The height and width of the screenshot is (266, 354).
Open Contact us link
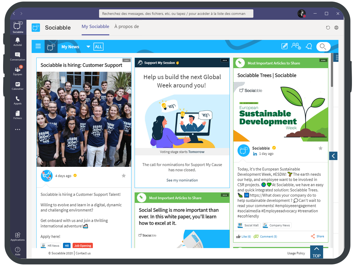(83, 253)
